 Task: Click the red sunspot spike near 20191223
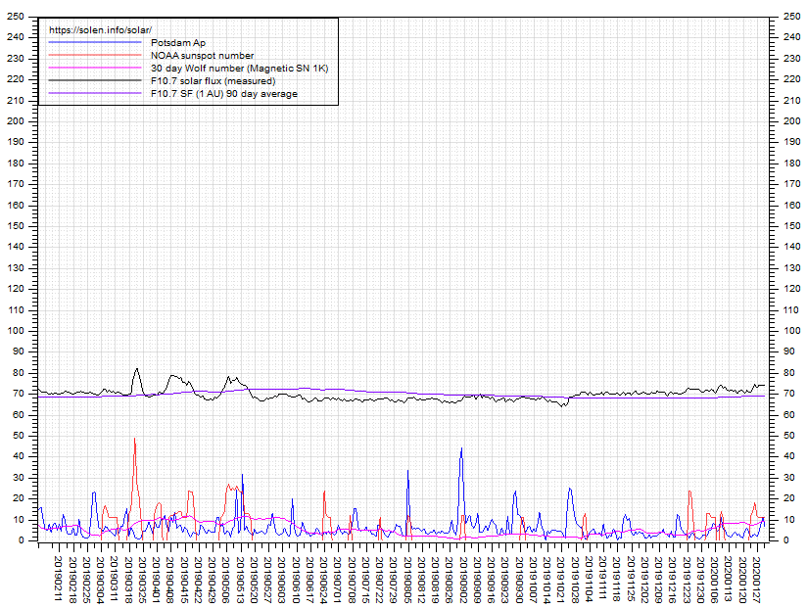pyautogui.click(x=689, y=492)
